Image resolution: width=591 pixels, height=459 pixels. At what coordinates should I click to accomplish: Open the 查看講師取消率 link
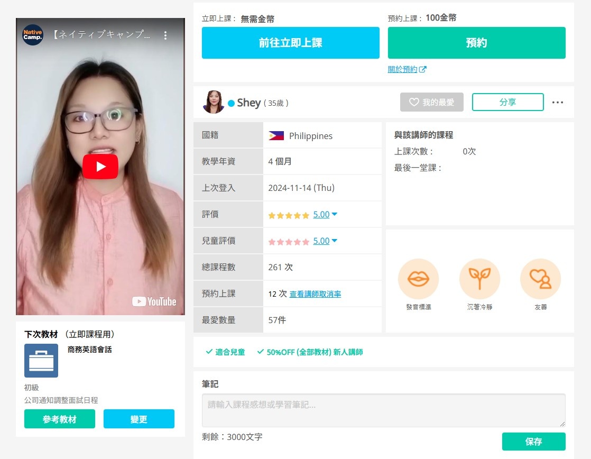tap(315, 294)
